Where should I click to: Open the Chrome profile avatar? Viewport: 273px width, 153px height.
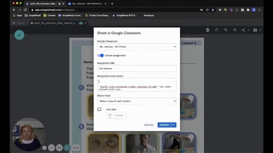tap(254, 10)
